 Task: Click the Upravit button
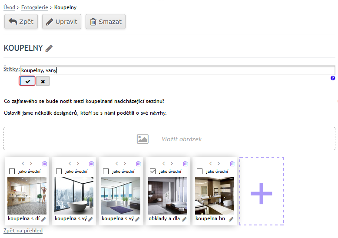(62, 22)
